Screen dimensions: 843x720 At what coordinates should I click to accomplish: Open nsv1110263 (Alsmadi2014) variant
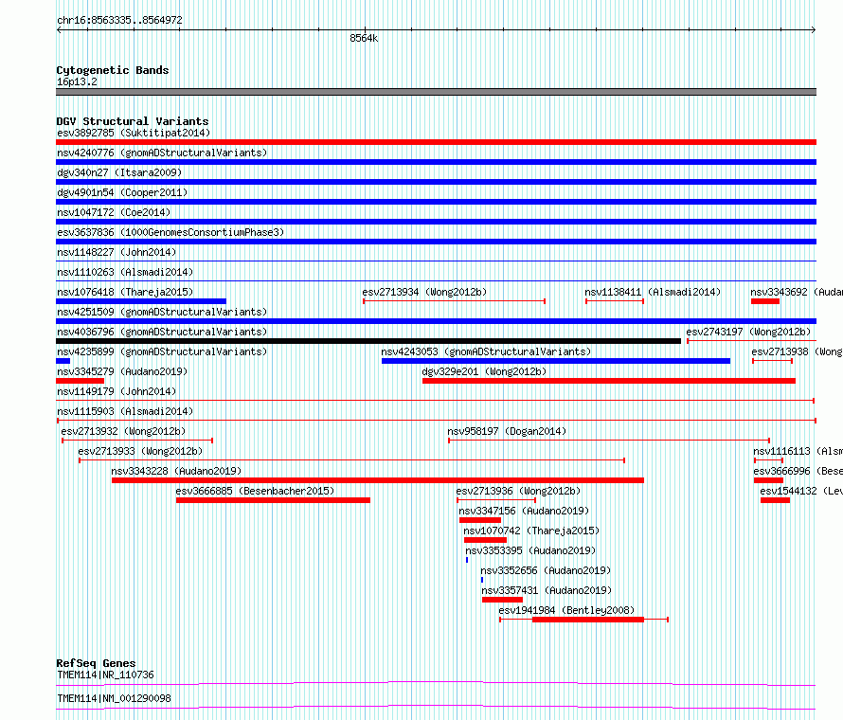click(x=125, y=272)
